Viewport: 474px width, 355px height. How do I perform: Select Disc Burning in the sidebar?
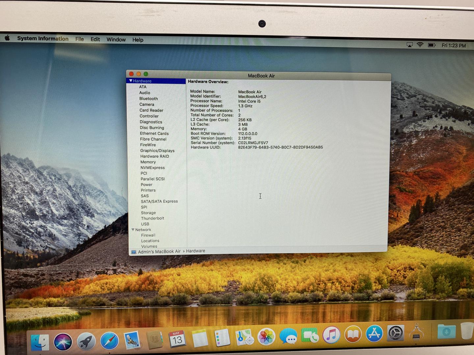coord(152,128)
